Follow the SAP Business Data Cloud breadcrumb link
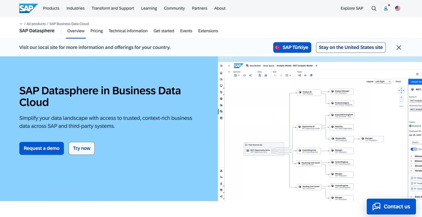This screenshot has height=217, width=422. click(69, 24)
